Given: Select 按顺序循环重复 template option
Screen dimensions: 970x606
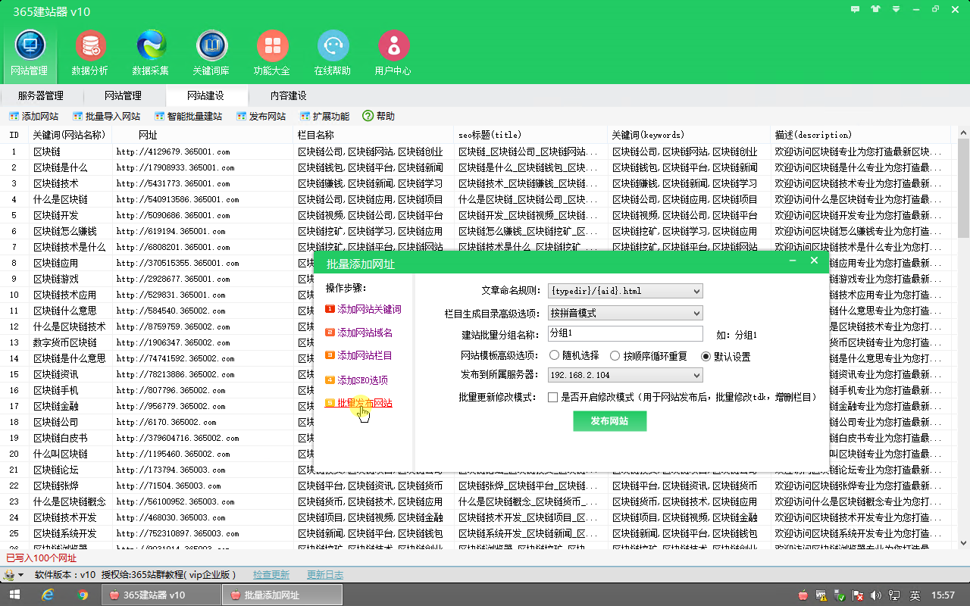Looking at the screenshot, I should [x=649, y=356].
